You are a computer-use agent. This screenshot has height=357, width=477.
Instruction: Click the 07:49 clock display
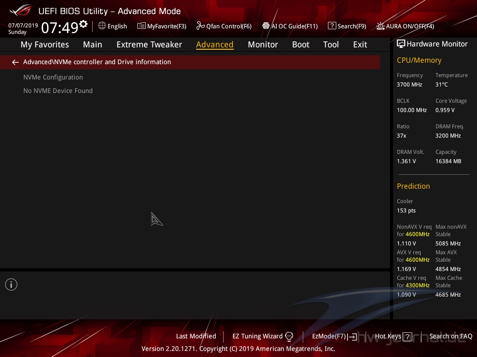[x=60, y=27]
